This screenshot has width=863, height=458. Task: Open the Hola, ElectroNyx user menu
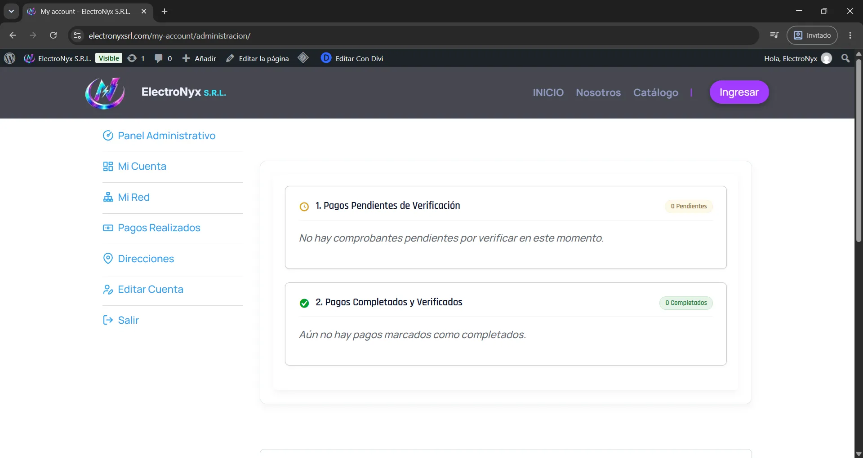point(798,58)
